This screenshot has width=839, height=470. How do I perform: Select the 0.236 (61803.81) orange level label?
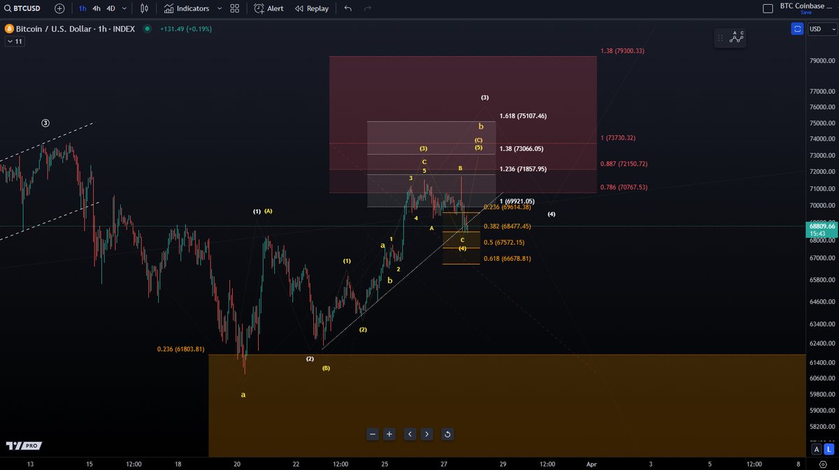point(180,349)
